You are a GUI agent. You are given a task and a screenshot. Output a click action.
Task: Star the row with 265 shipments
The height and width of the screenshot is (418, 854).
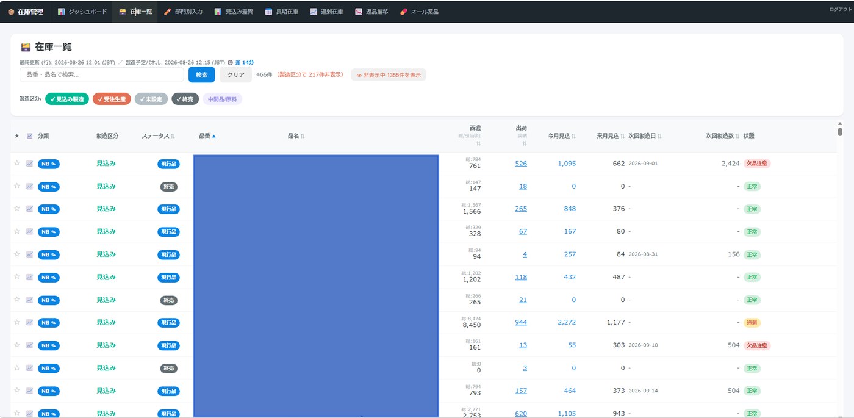click(x=17, y=209)
